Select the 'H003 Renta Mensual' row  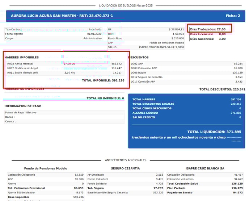click(x=64, y=64)
